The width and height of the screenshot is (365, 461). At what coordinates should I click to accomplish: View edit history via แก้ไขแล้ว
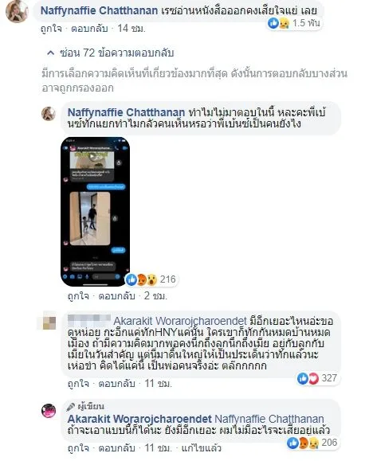point(201,448)
